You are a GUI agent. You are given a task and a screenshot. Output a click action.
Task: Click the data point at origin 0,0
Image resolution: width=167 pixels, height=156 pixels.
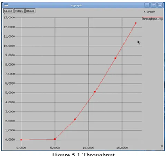click(x=21, y=140)
